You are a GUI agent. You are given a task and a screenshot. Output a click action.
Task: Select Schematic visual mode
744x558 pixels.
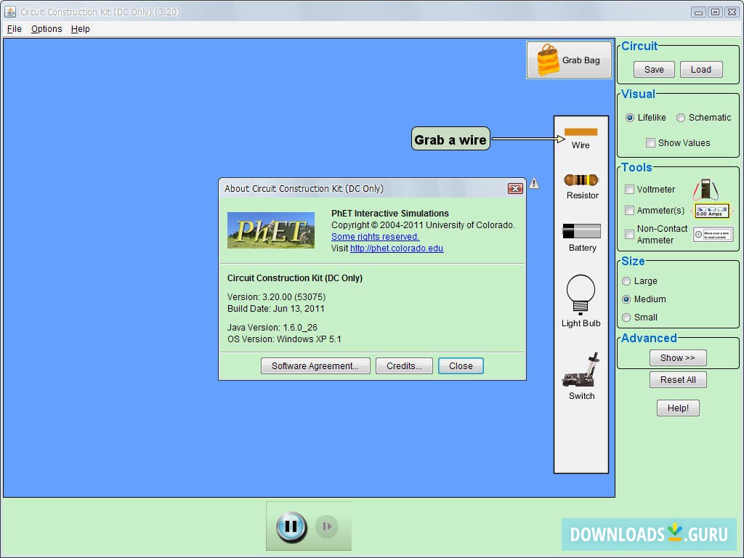point(680,118)
